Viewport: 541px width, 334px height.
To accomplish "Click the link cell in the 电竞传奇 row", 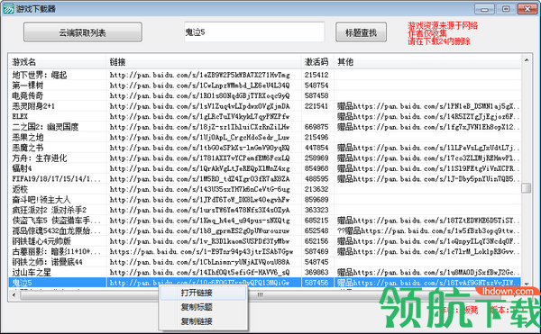I will tap(200, 95).
